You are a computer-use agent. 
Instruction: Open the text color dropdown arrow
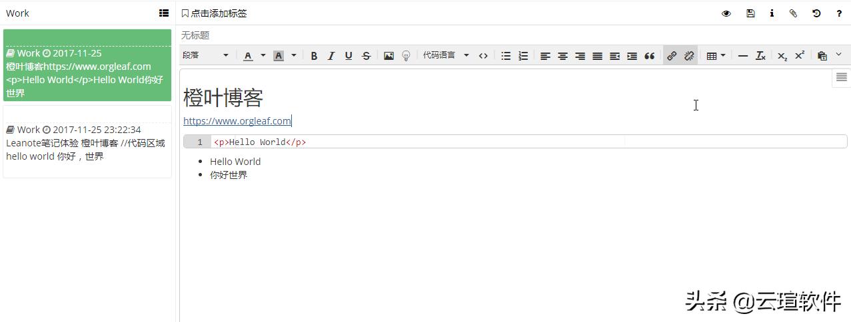pyautogui.click(x=263, y=56)
